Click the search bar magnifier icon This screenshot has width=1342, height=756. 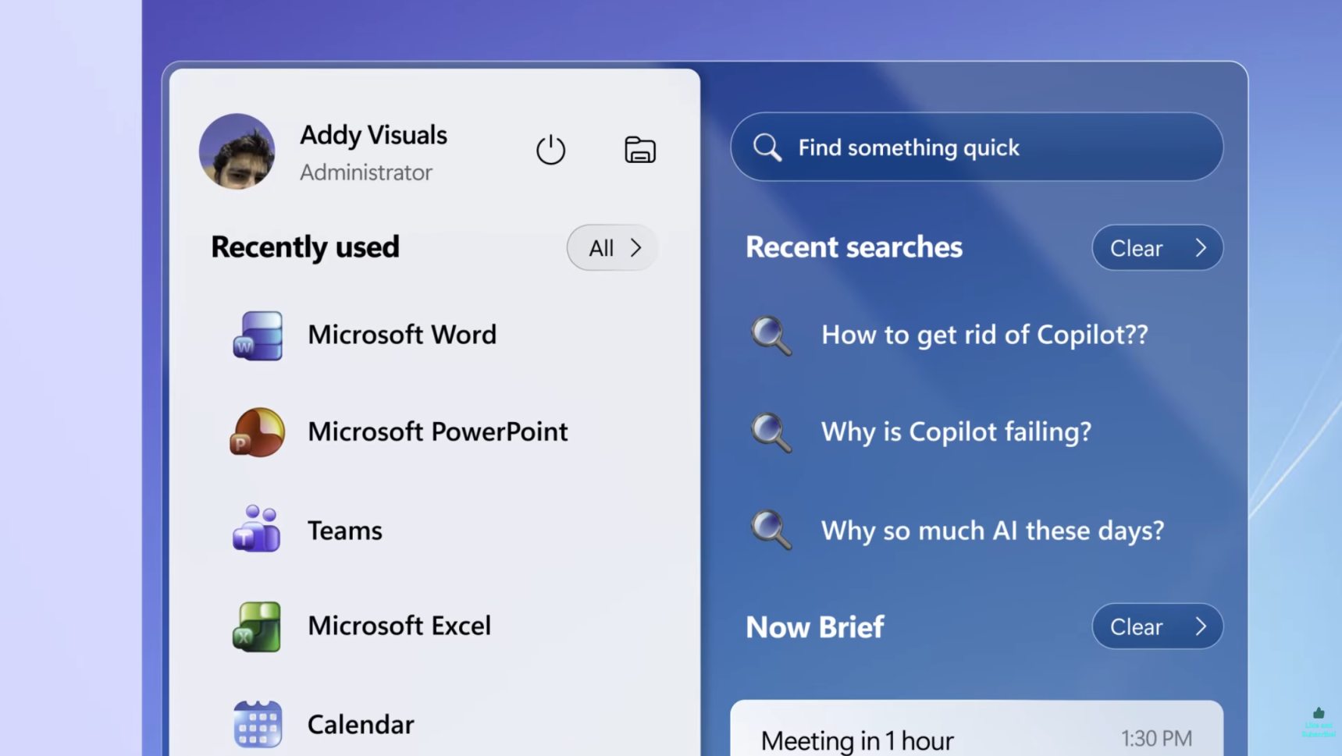click(767, 147)
